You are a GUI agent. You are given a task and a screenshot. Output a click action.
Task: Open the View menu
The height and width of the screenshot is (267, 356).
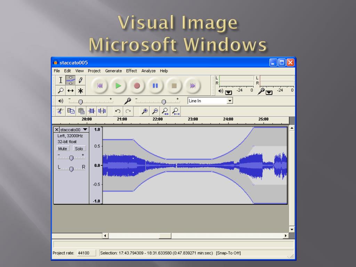(80, 71)
